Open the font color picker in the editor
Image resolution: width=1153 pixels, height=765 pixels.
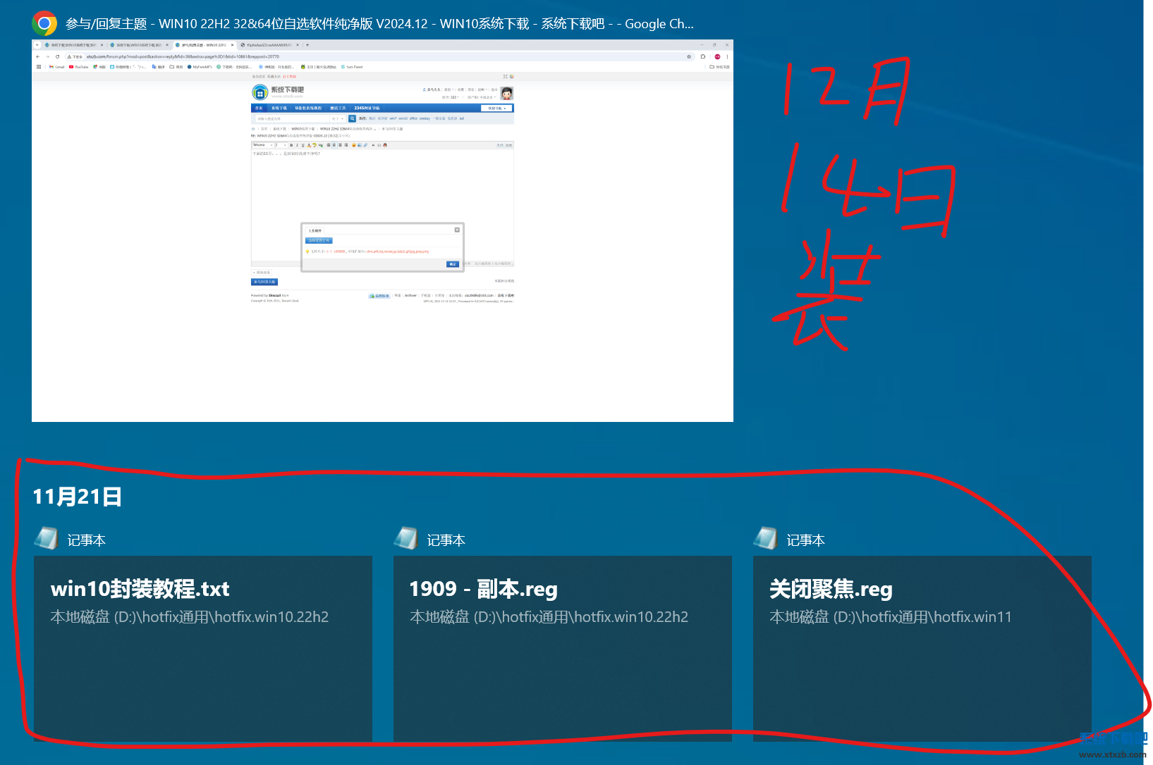coord(308,145)
